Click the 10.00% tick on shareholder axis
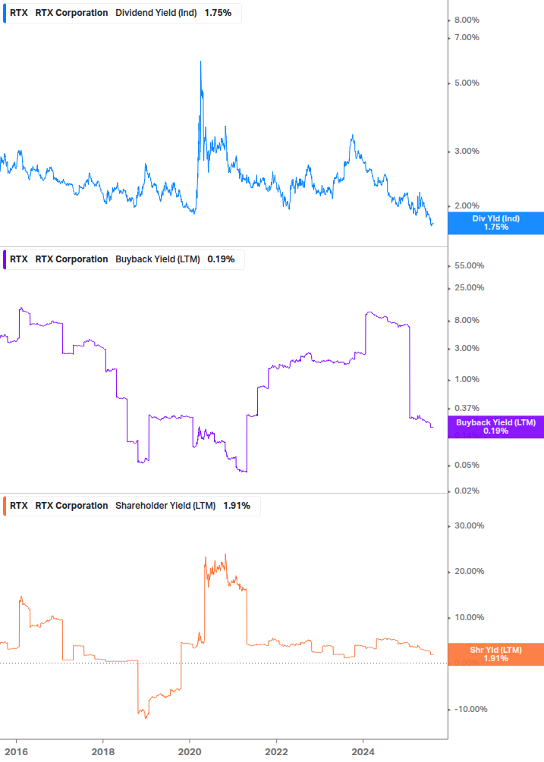Screen dimensions: 544x762 point(469,618)
